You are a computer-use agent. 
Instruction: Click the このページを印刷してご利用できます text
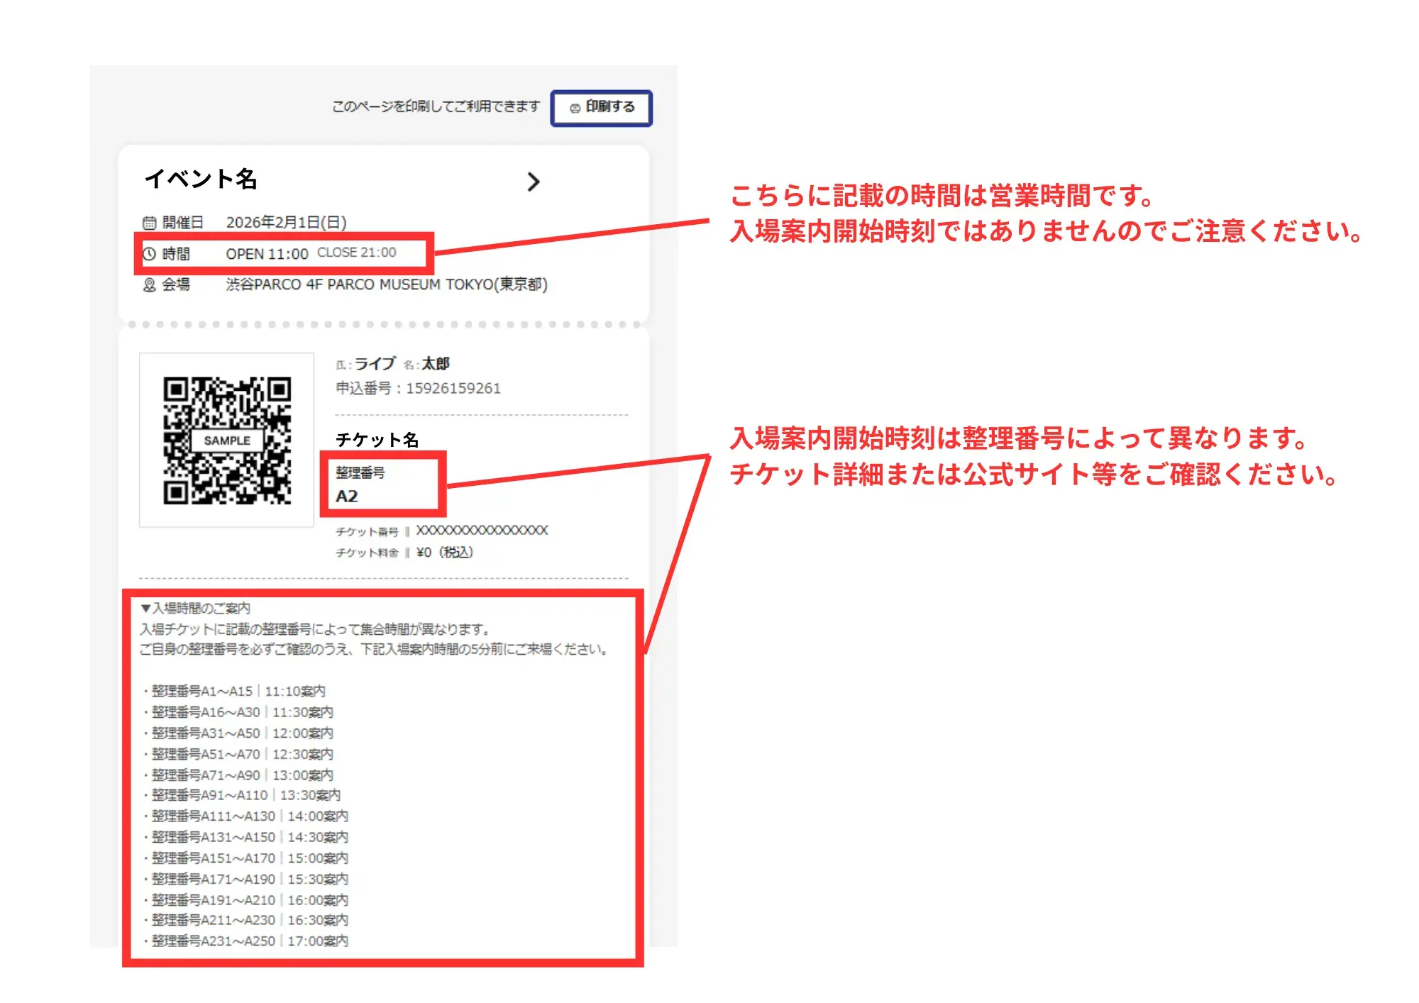coord(436,106)
